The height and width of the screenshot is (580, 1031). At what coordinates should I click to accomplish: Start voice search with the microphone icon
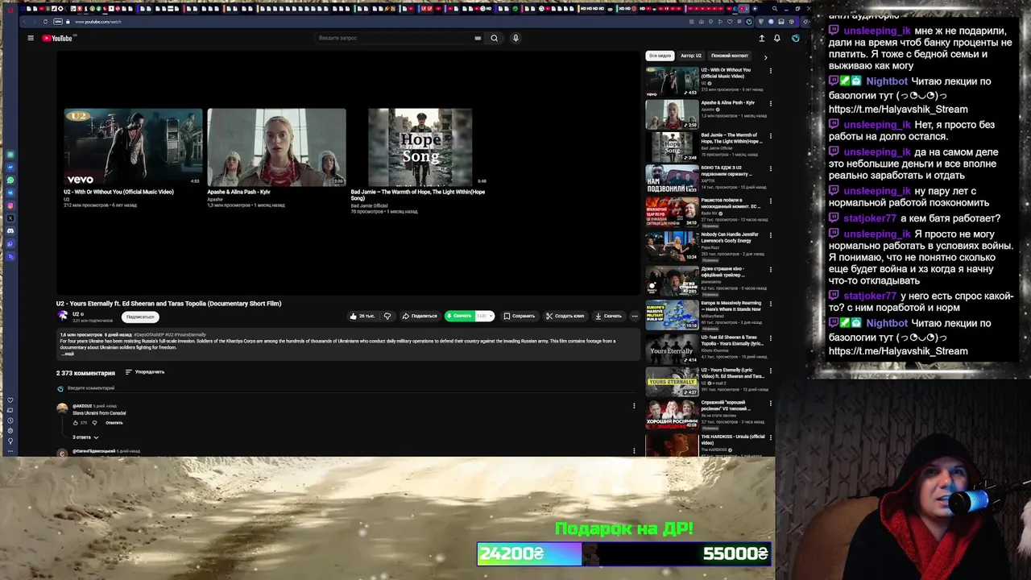[515, 38]
